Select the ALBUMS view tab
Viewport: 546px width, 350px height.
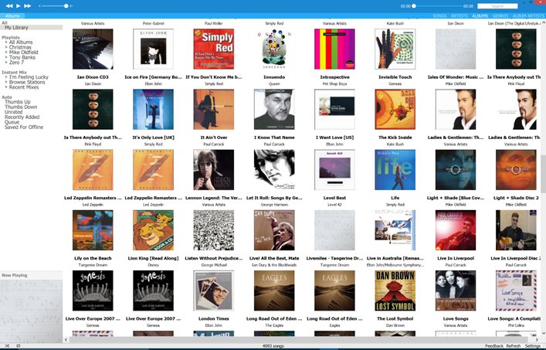[x=480, y=16]
